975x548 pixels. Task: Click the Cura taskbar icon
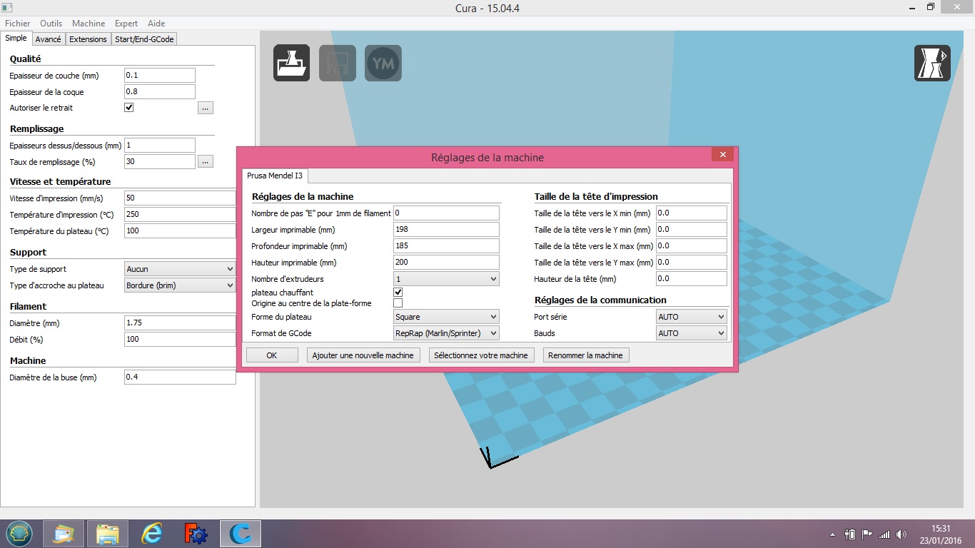[x=241, y=533]
